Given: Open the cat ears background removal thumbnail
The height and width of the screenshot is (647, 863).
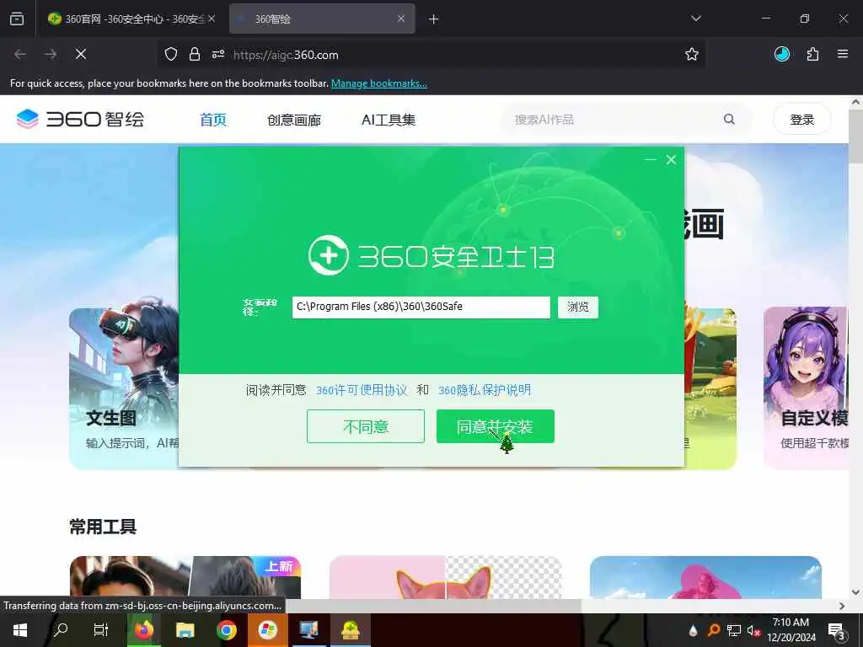Looking at the screenshot, I should point(445,577).
